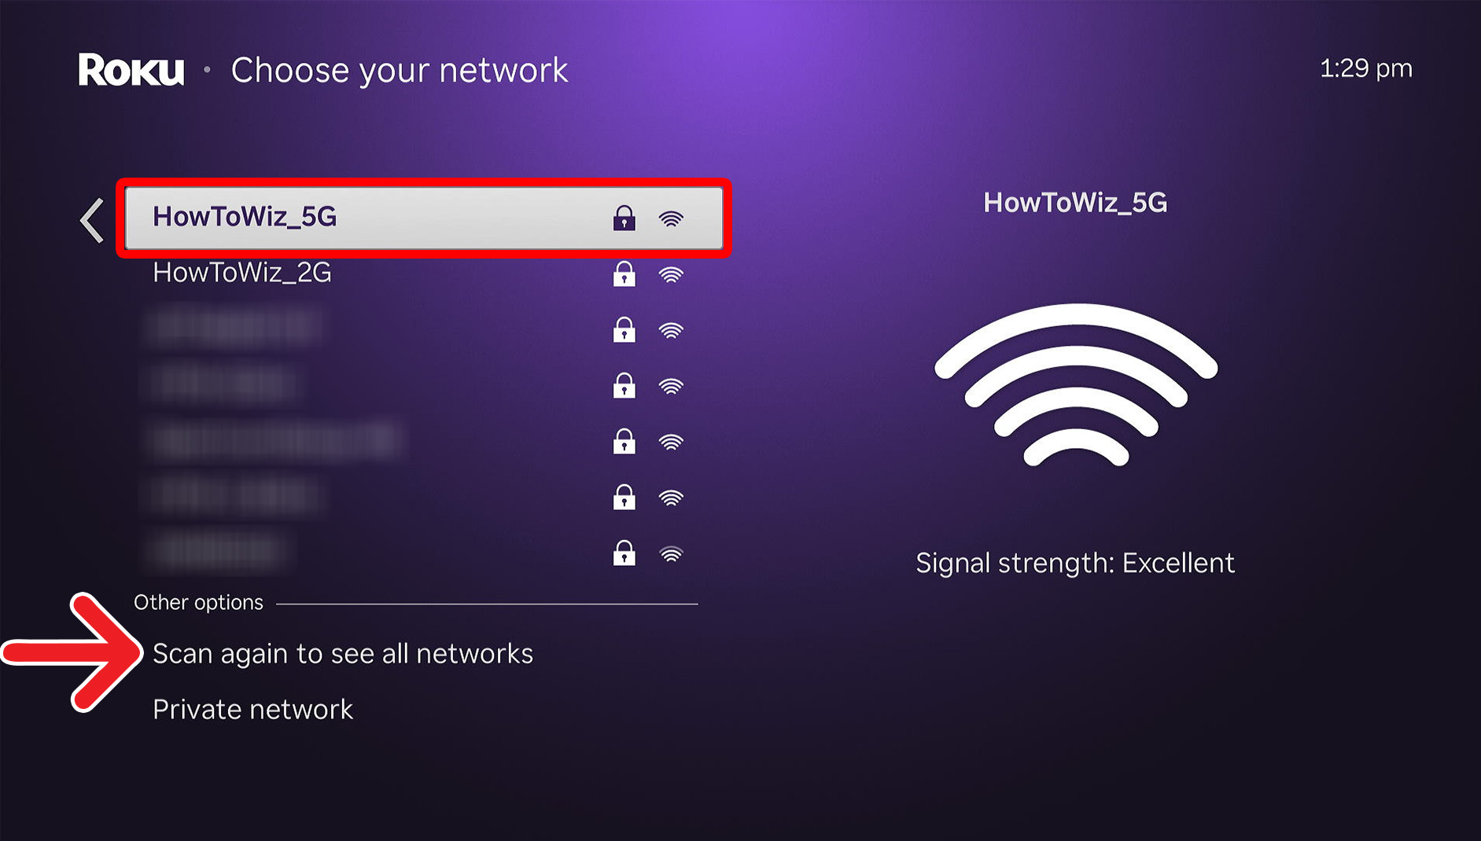Click the Wi-Fi icon on fourth network row
Image resolution: width=1481 pixels, height=841 pixels.
tap(671, 387)
